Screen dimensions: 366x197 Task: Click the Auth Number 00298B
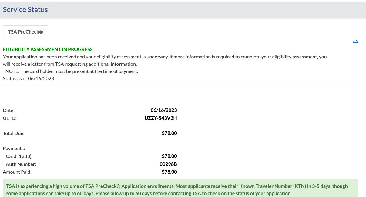(168, 164)
